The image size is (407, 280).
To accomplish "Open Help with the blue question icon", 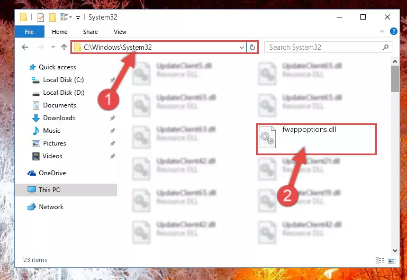I will tap(393, 31).
